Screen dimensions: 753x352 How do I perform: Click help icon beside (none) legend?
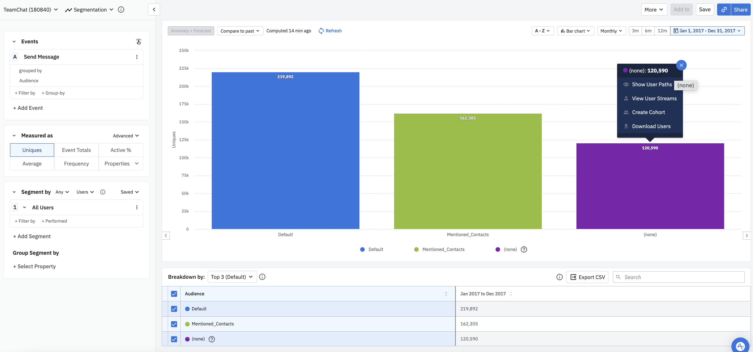(524, 249)
